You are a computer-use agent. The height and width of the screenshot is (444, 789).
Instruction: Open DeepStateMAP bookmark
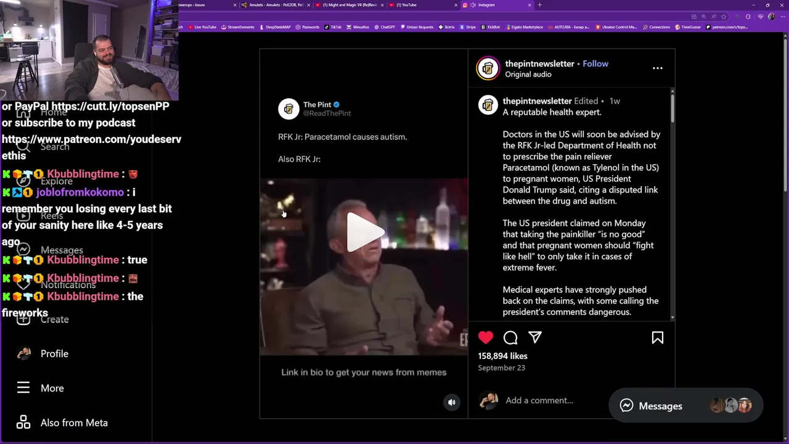(275, 27)
